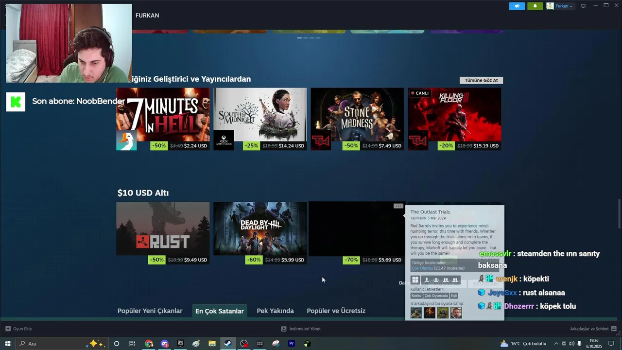Open 'İndirmeleri Yönet' downloads link
The height and width of the screenshot is (350, 622).
coord(301,329)
